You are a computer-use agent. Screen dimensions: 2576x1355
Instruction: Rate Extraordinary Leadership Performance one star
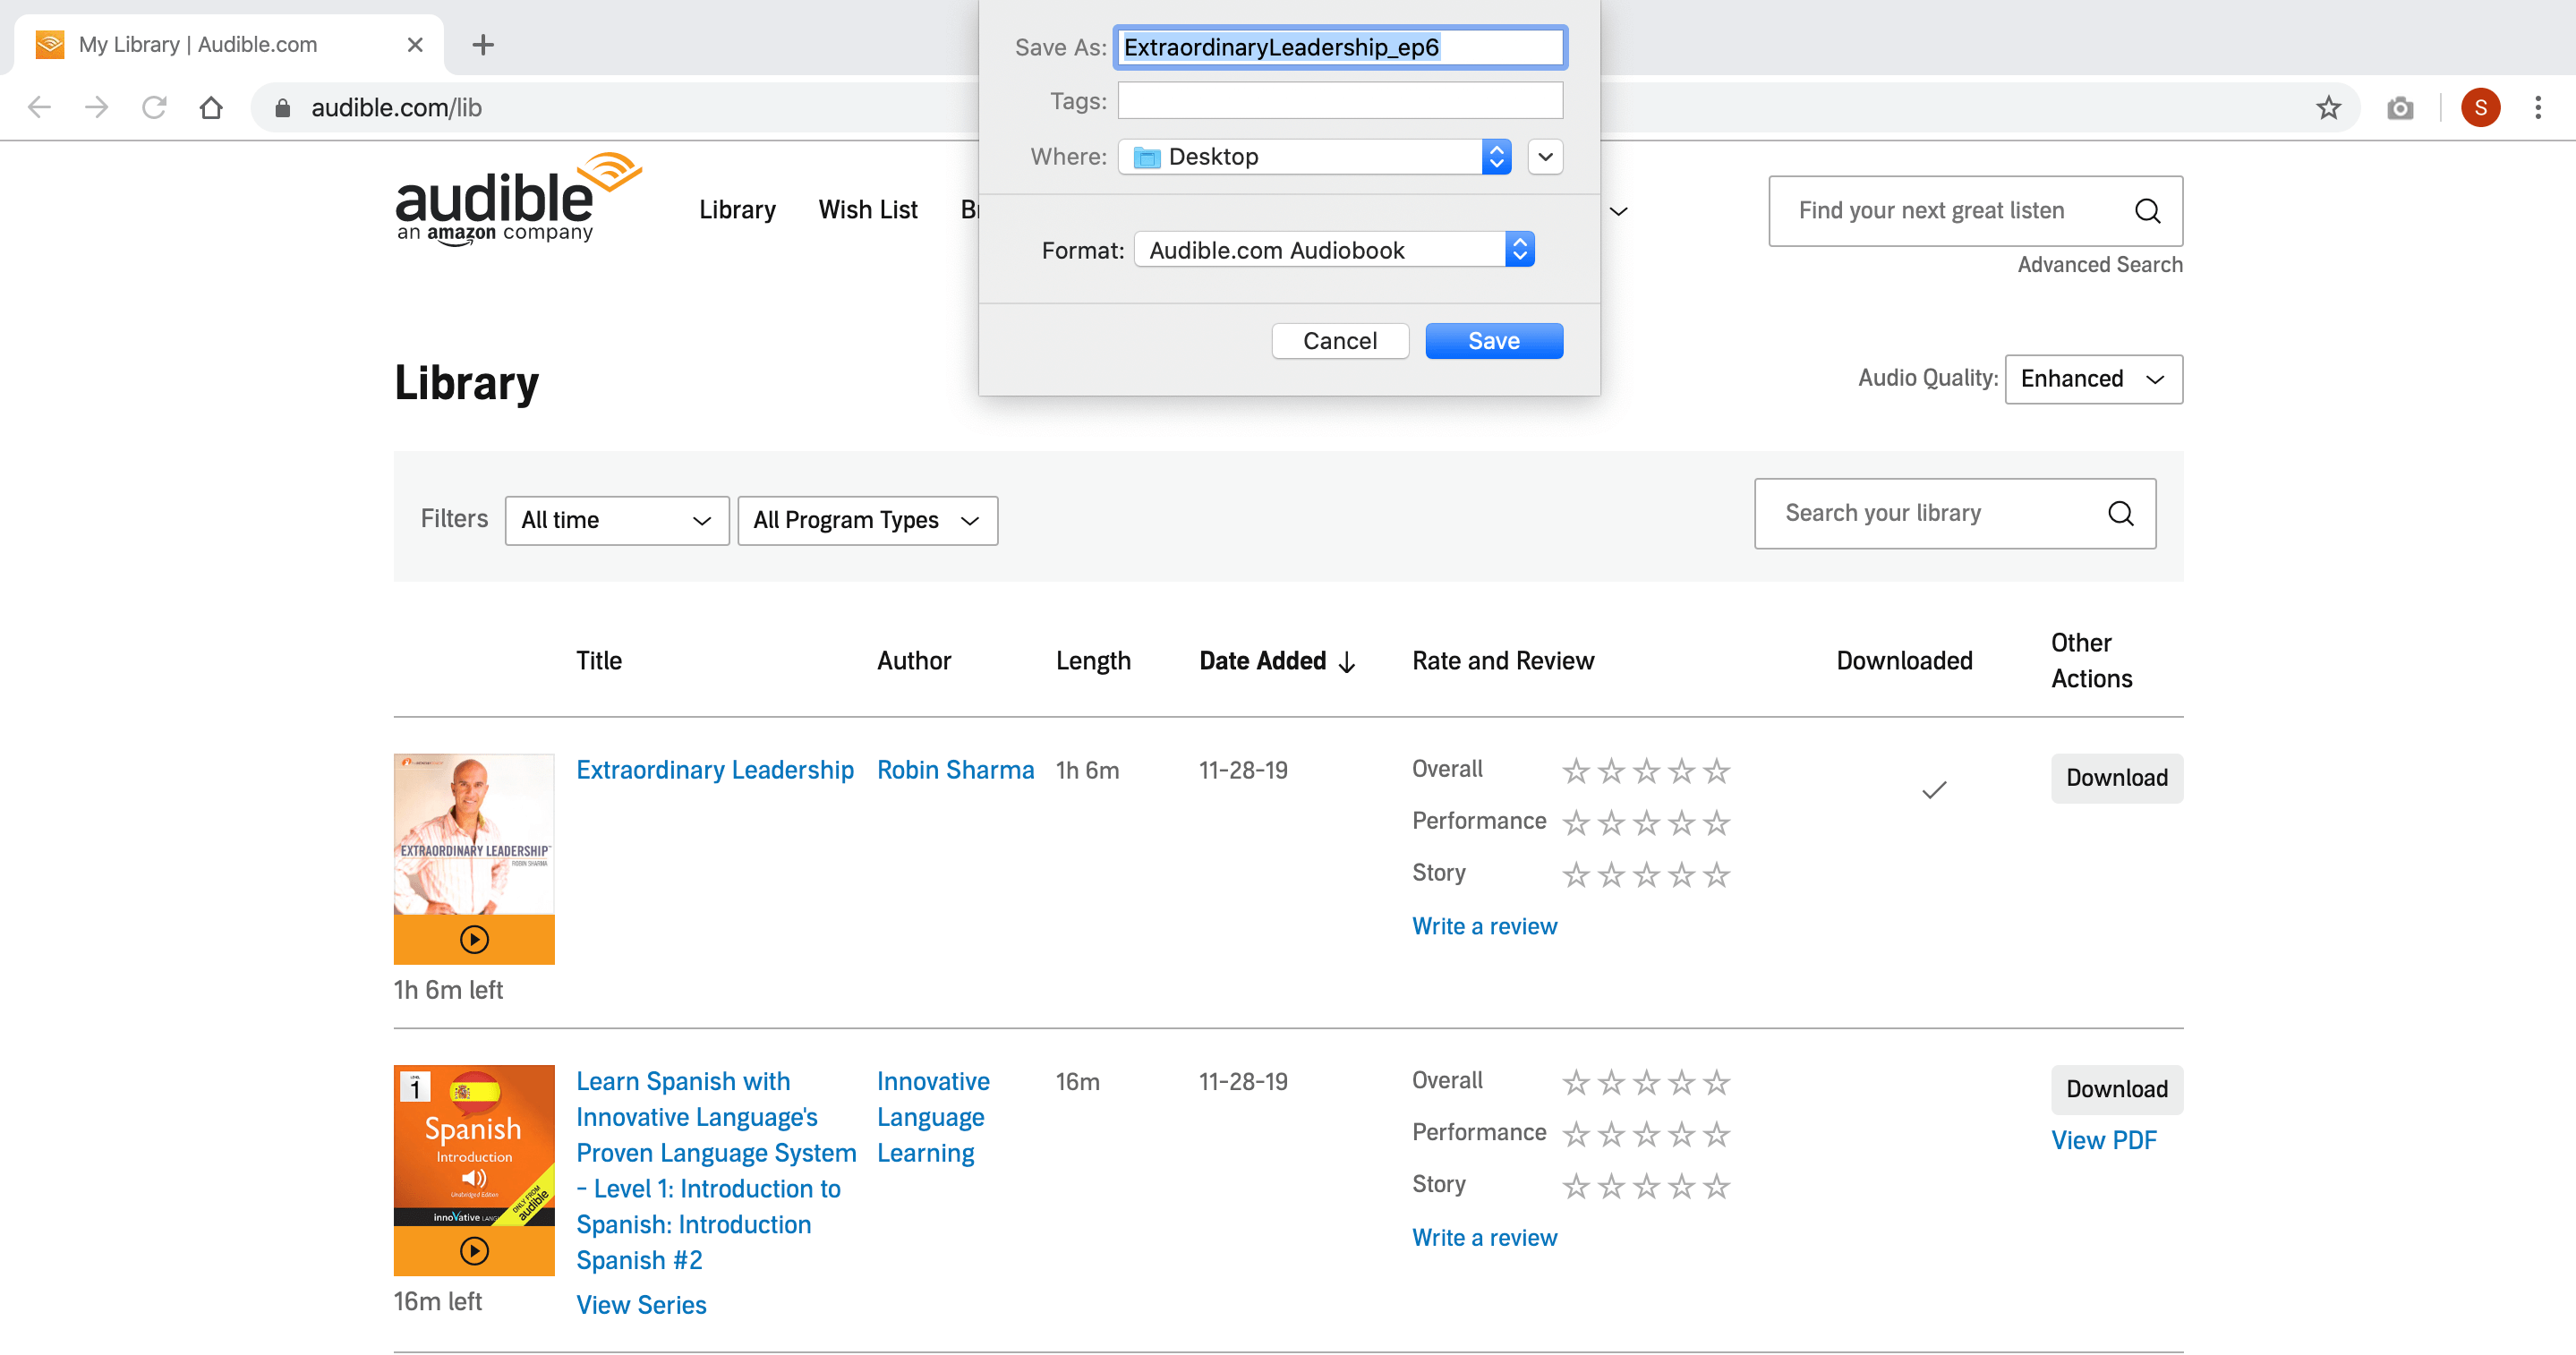pos(1576,823)
